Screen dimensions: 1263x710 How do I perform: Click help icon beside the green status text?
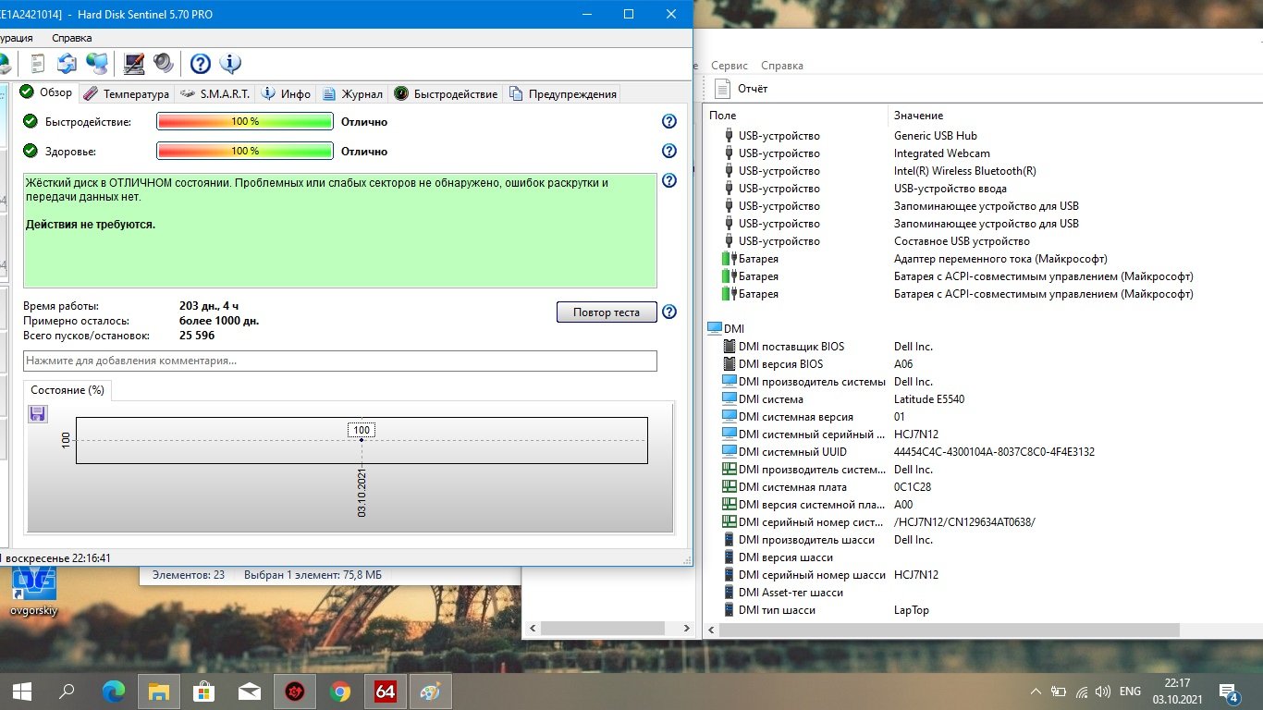(669, 180)
